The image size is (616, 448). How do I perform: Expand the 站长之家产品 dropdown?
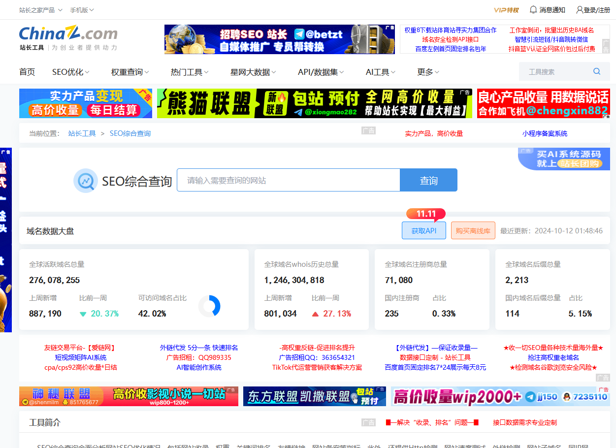click(x=41, y=10)
